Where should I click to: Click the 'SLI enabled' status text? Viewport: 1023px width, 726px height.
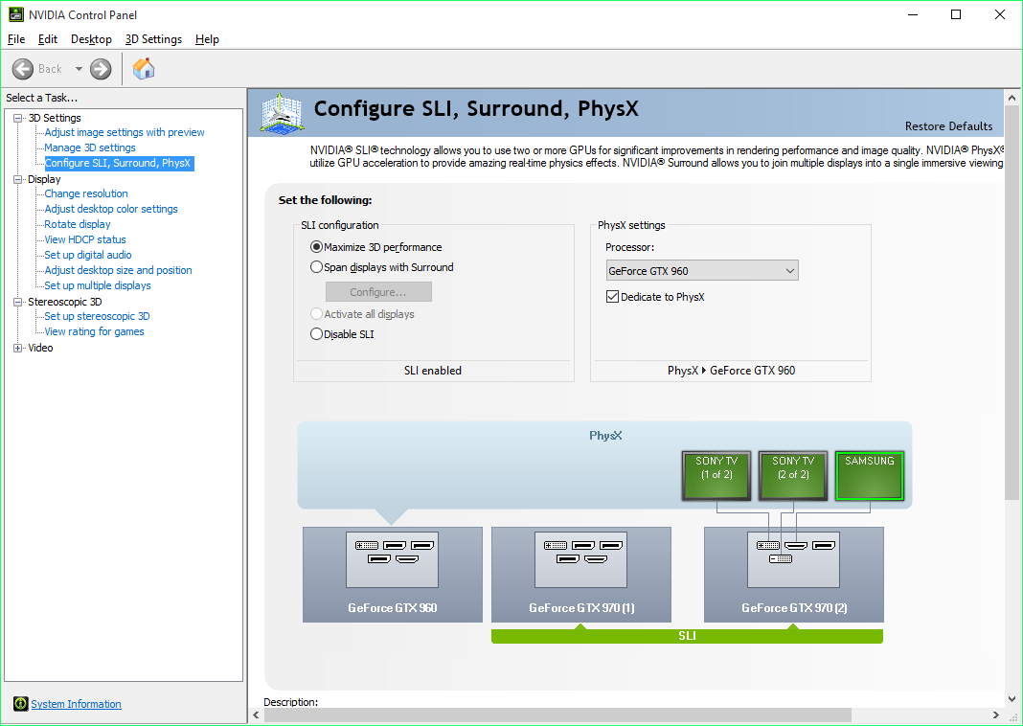433,371
